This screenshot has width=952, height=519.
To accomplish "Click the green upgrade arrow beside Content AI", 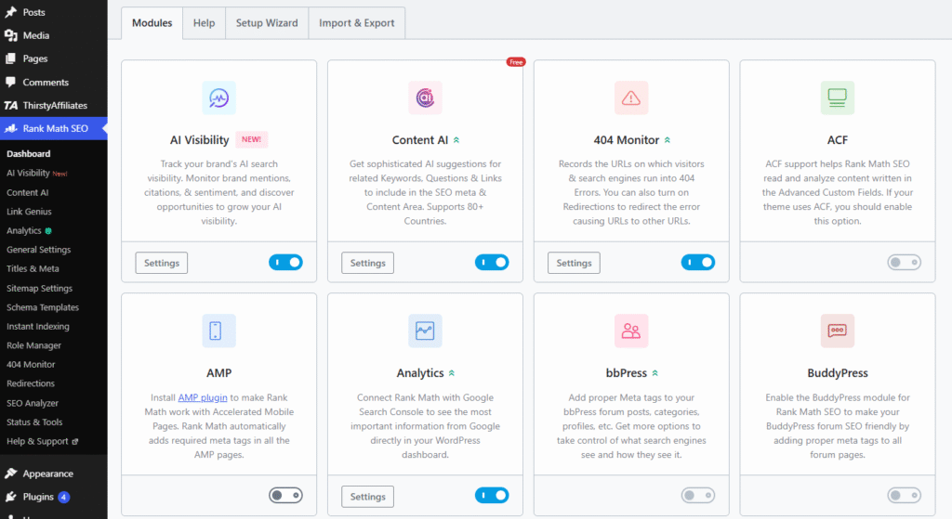I will coord(456,140).
